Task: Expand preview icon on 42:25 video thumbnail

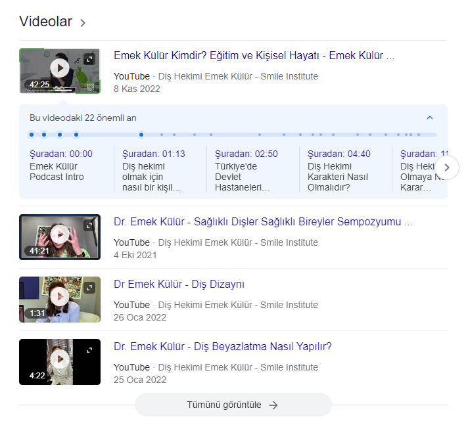Action: coord(89,59)
